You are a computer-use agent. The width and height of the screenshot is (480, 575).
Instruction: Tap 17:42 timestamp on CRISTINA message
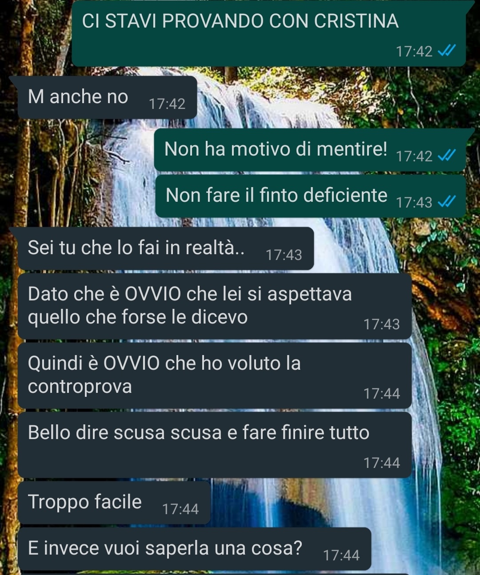[x=414, y=51]
